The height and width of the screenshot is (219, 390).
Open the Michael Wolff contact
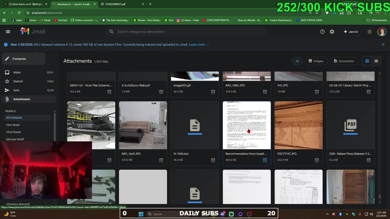click(15, 139)
